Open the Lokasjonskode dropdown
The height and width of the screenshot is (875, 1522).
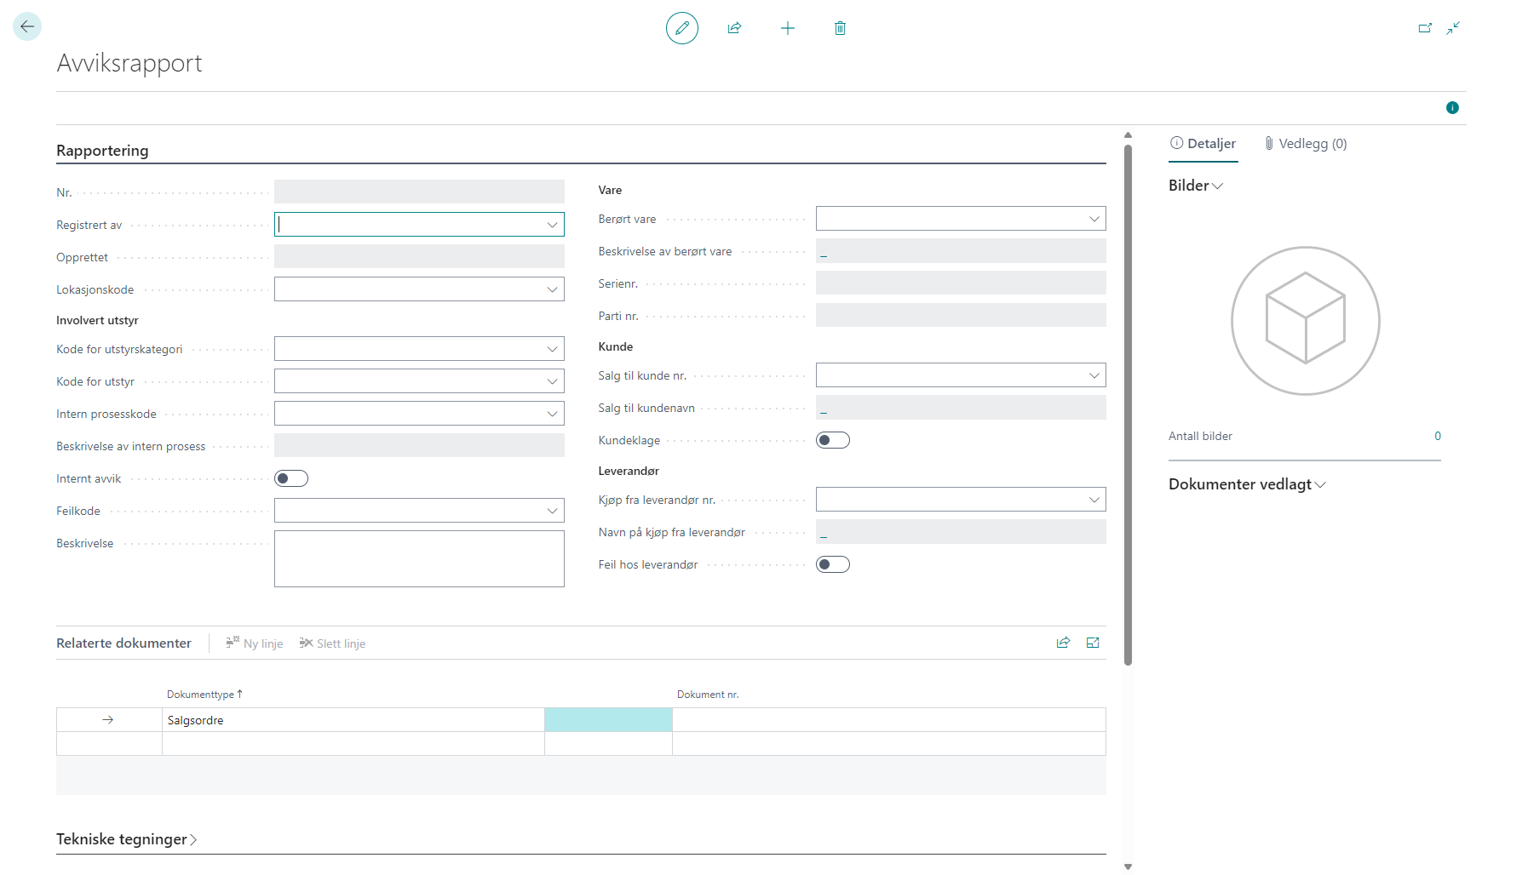pos(552,289)
